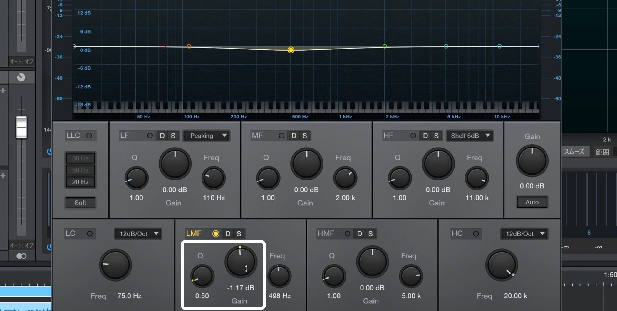Click the Soft button in LLC section

80,203
